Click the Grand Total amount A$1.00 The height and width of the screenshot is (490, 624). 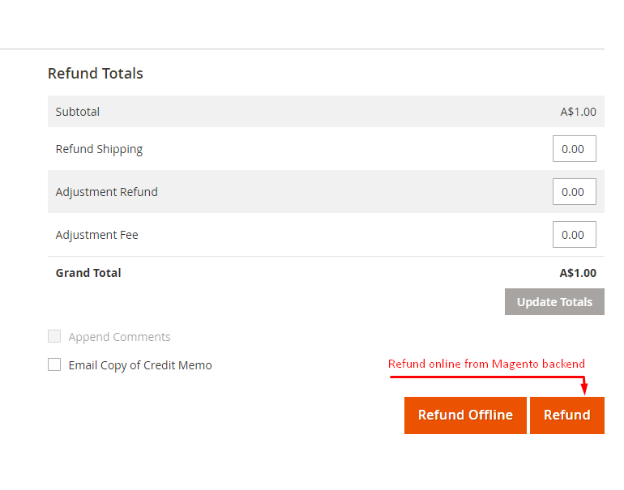pos(578,273)
